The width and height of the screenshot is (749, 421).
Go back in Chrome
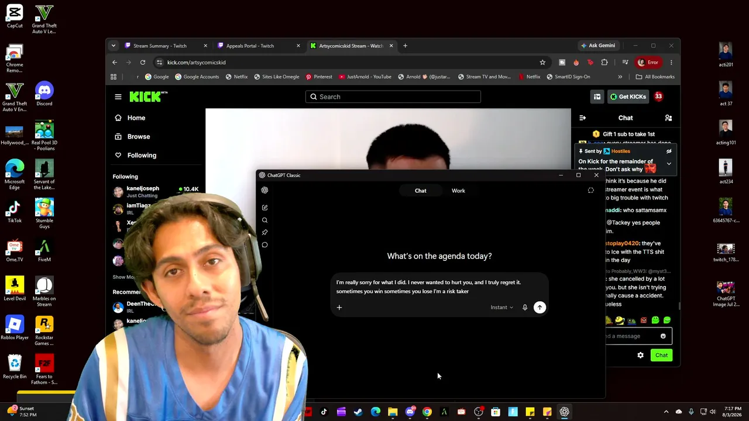coord(115,63)
